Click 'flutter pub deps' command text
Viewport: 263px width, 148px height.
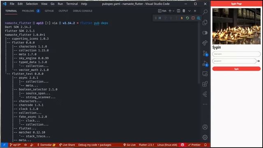94,23
